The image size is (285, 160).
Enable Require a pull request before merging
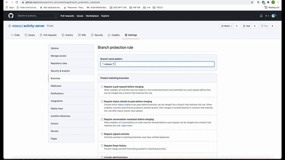point(102,87)
